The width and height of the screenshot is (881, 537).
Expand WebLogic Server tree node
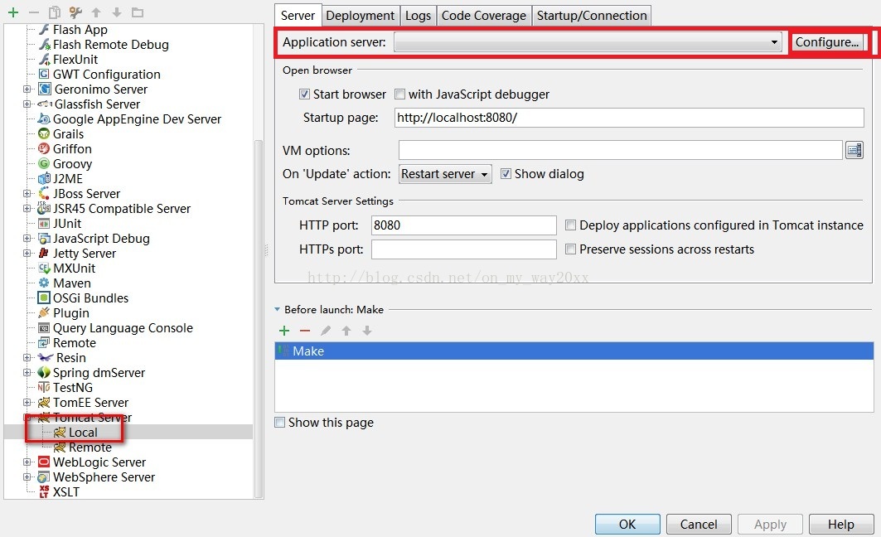(27, 462)
